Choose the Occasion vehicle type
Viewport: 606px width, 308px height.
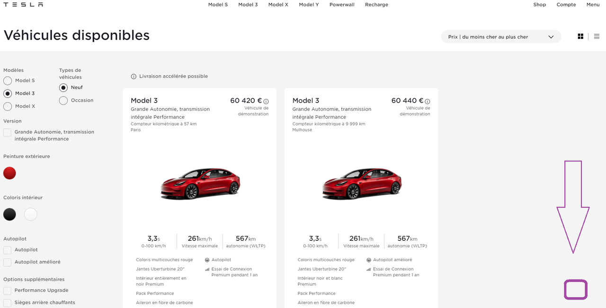63,100
